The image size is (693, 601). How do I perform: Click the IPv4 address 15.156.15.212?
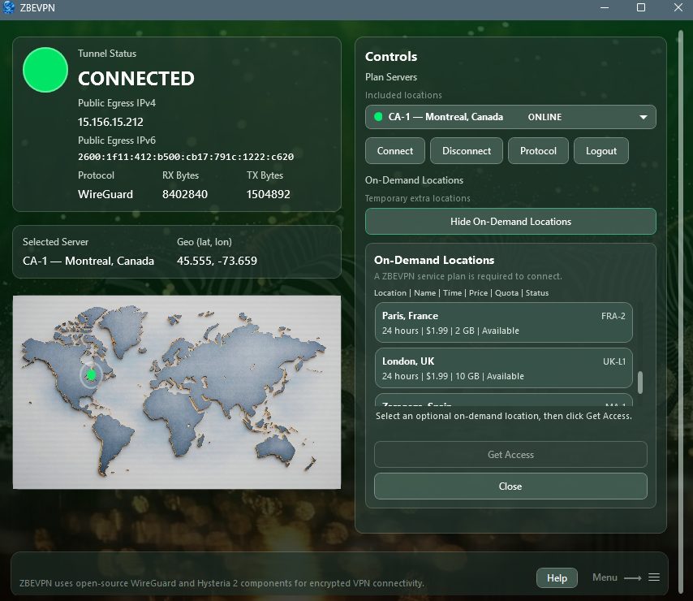110,122
